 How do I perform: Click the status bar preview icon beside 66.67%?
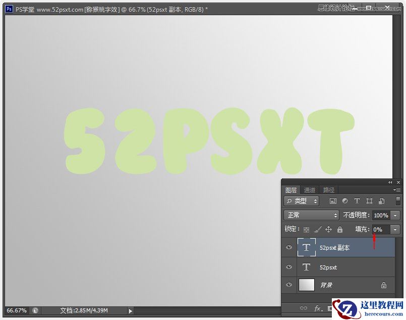tap(35, 310)
